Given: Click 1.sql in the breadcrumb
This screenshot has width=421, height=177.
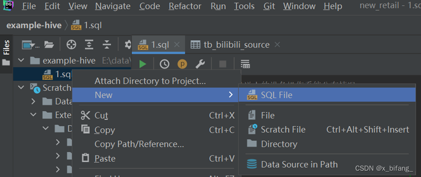Looking at the screenshot, I should click(87, 25).
